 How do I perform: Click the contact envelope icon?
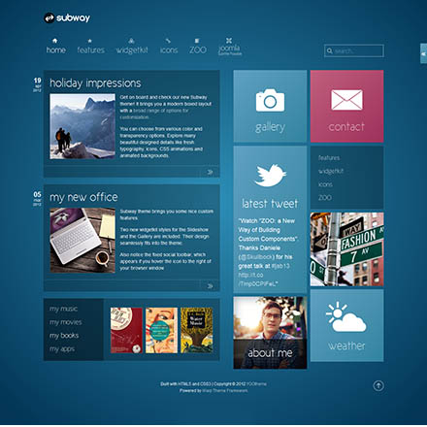pyautogui.click(x=346, y=100)
